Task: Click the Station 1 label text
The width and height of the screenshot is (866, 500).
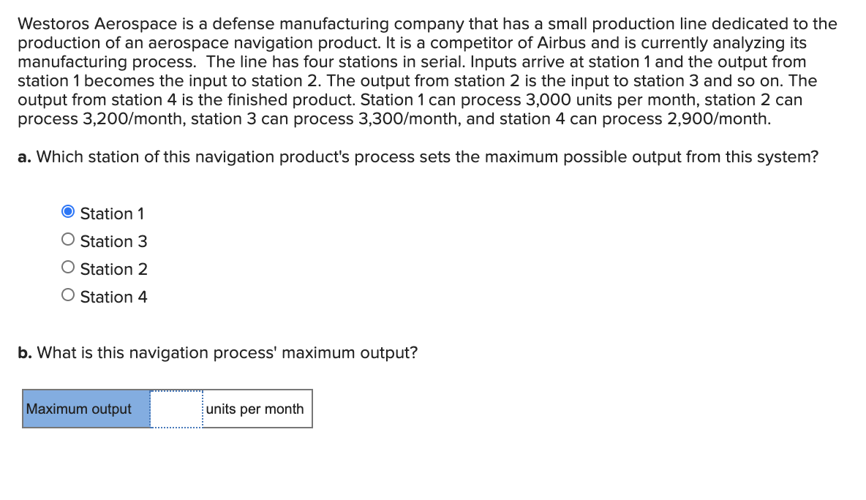Action: click(112, 213)
